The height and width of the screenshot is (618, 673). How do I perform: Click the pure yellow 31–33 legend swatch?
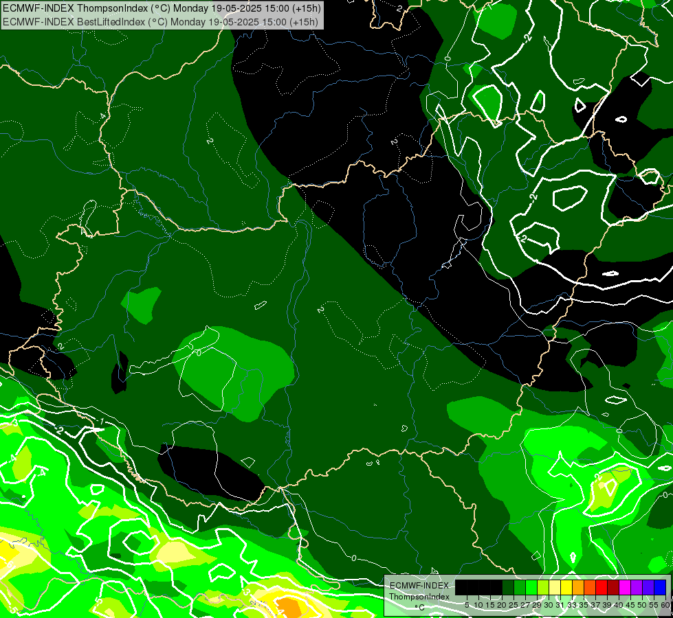[x=566, y=587]
